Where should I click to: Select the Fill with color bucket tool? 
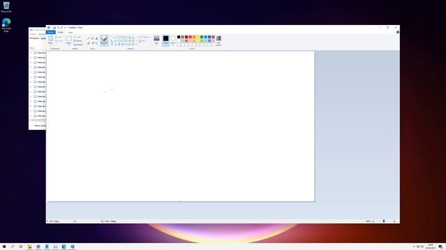tap(93, 39)
